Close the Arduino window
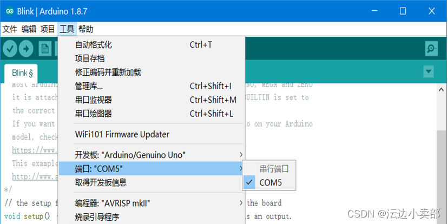448x224 pixels. pyautogui.click(x=432, y=11)
